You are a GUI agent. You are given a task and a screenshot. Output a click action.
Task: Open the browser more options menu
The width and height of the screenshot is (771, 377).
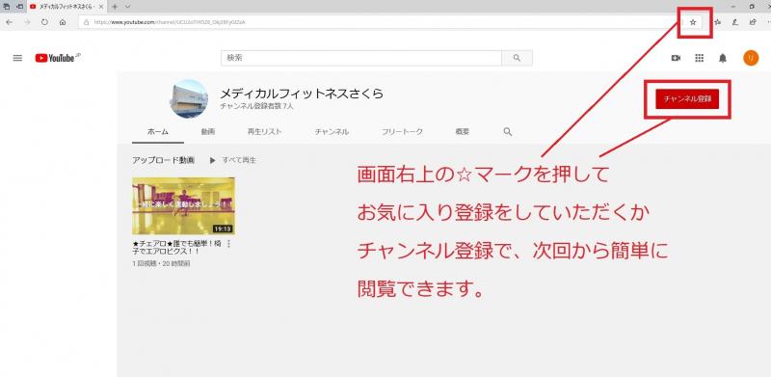pyautogui.click(x=768, y=22)
